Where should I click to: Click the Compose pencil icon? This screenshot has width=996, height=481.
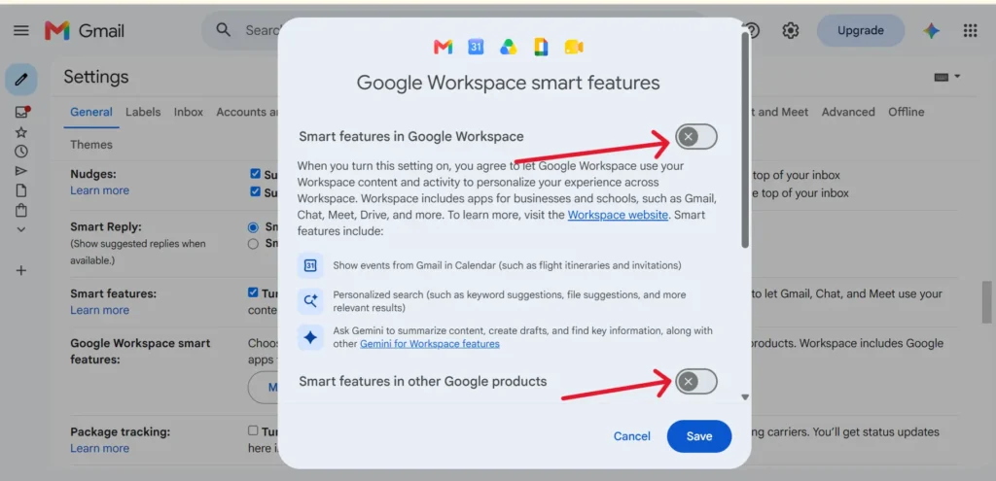tap(21, 80)
